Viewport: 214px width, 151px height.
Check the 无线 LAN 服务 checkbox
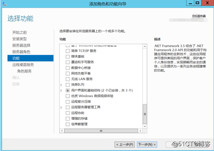click(67, 79)
